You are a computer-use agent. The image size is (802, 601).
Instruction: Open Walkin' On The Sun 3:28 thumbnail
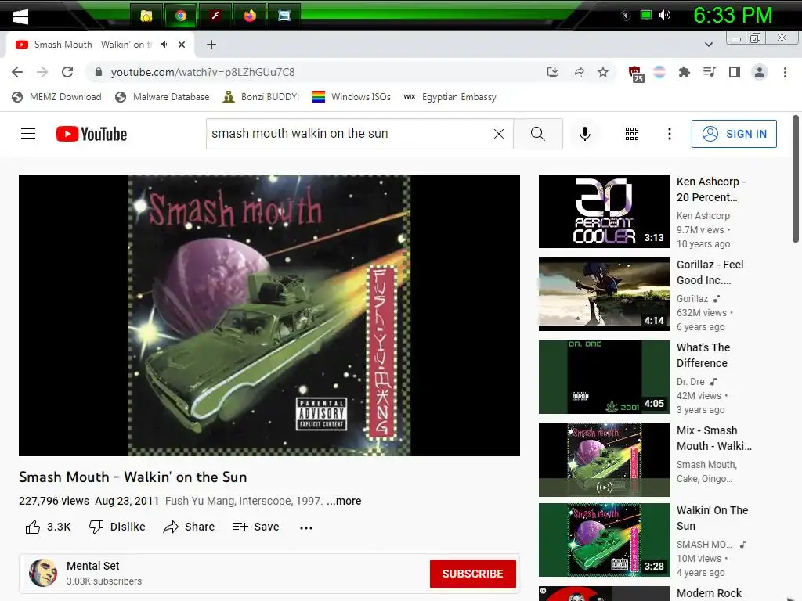coord(604,540)
